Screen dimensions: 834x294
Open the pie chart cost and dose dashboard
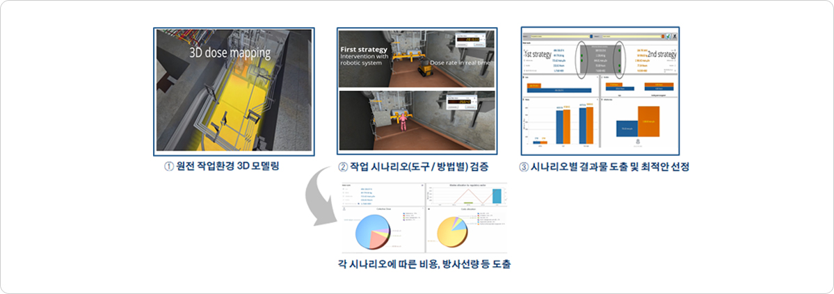(424, 218)
